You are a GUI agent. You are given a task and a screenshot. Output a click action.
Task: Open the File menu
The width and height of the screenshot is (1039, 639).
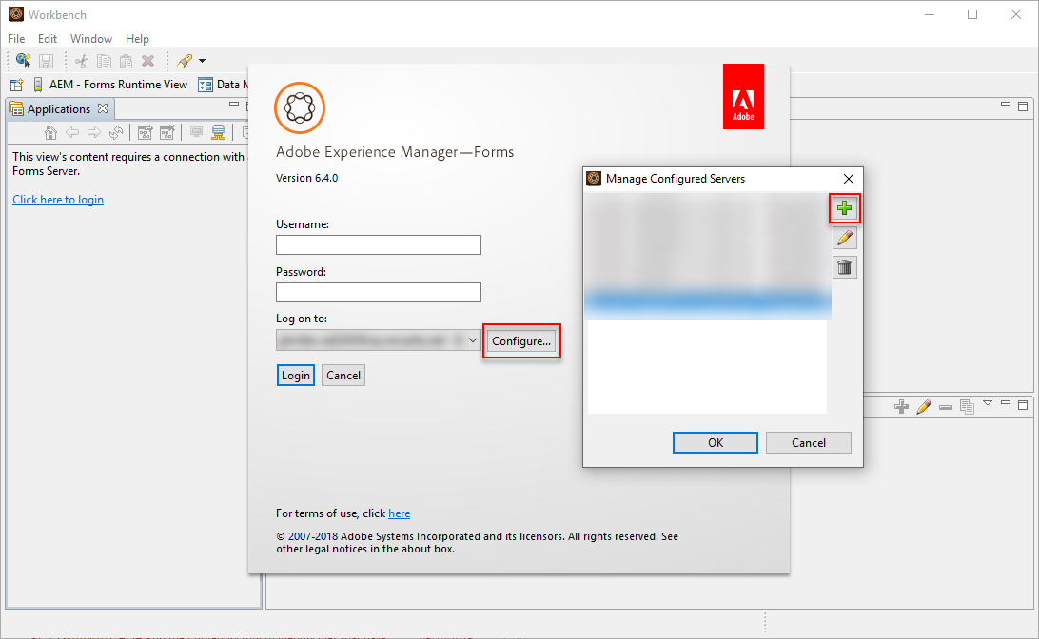[16, 38]
